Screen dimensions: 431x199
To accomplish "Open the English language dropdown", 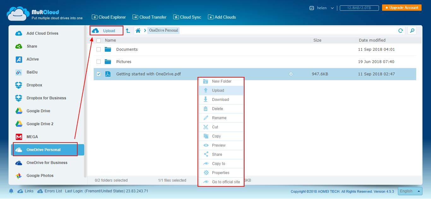I will click(x=410, y=191).
